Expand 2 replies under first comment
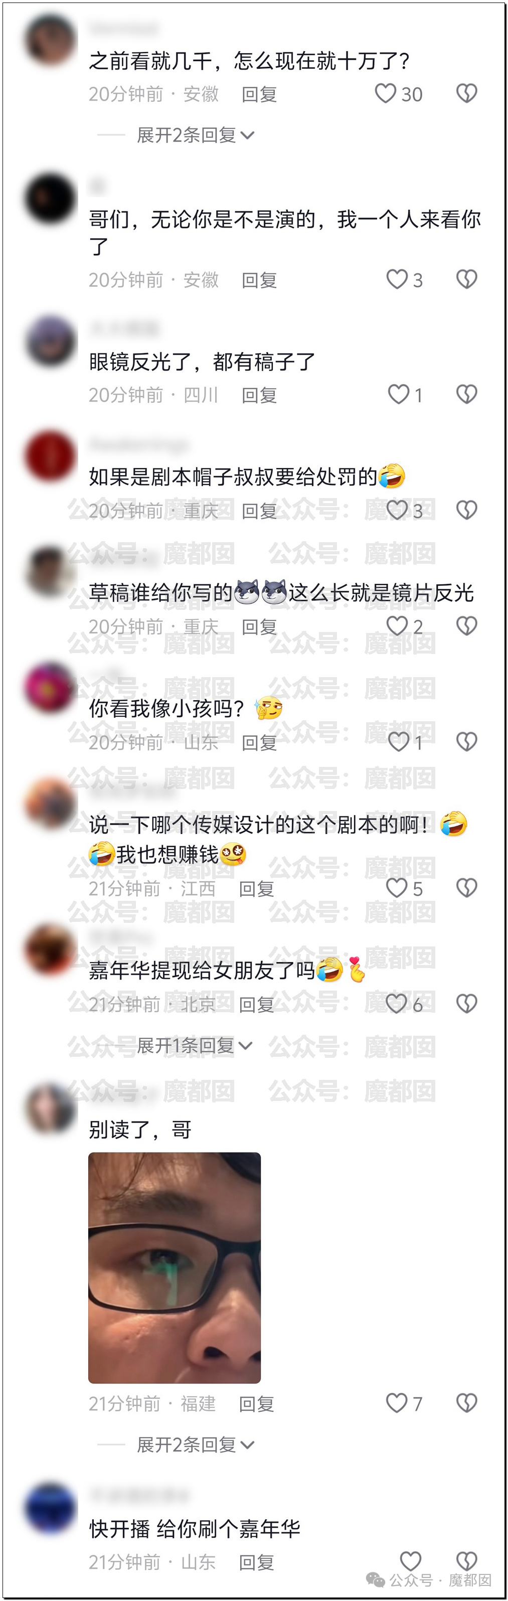The image size is (508, 1601). [196, 135]
